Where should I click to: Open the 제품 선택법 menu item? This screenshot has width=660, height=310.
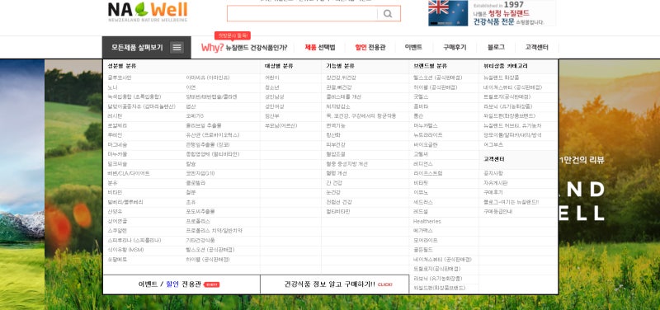click(x=320, y=48)
